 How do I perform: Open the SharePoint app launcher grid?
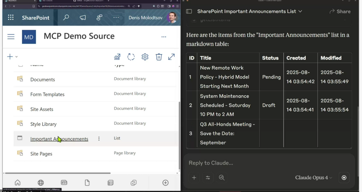coord(11,18)
